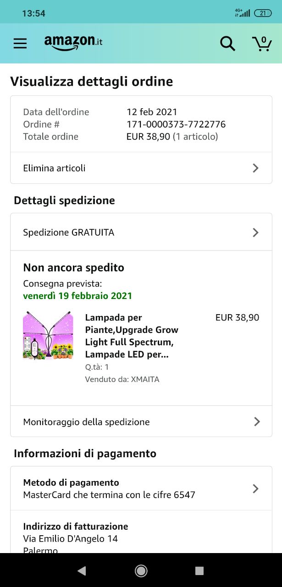Tap the Amazon.it logo
Image resolution: width=282 pixels, height=587 pixels.
(x=73, y=42)
